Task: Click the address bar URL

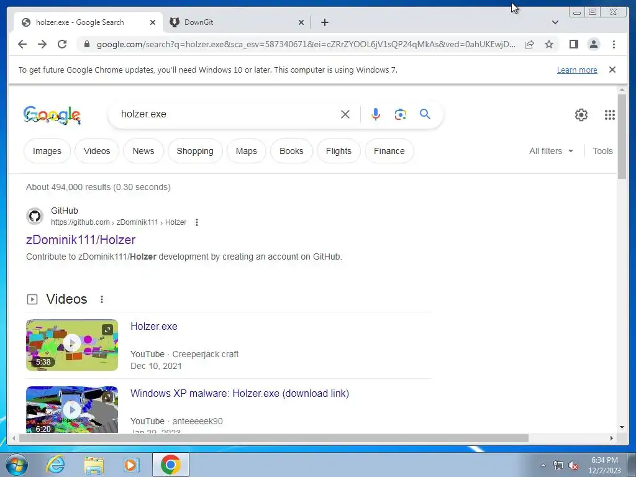Action: coord(306,44)
